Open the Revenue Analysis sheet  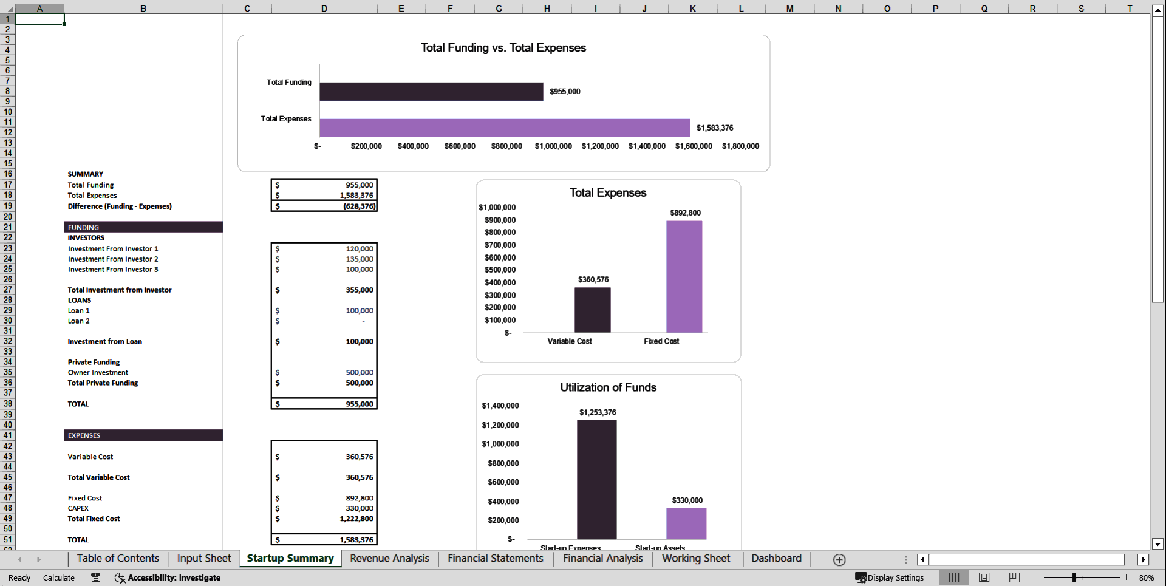389,559
